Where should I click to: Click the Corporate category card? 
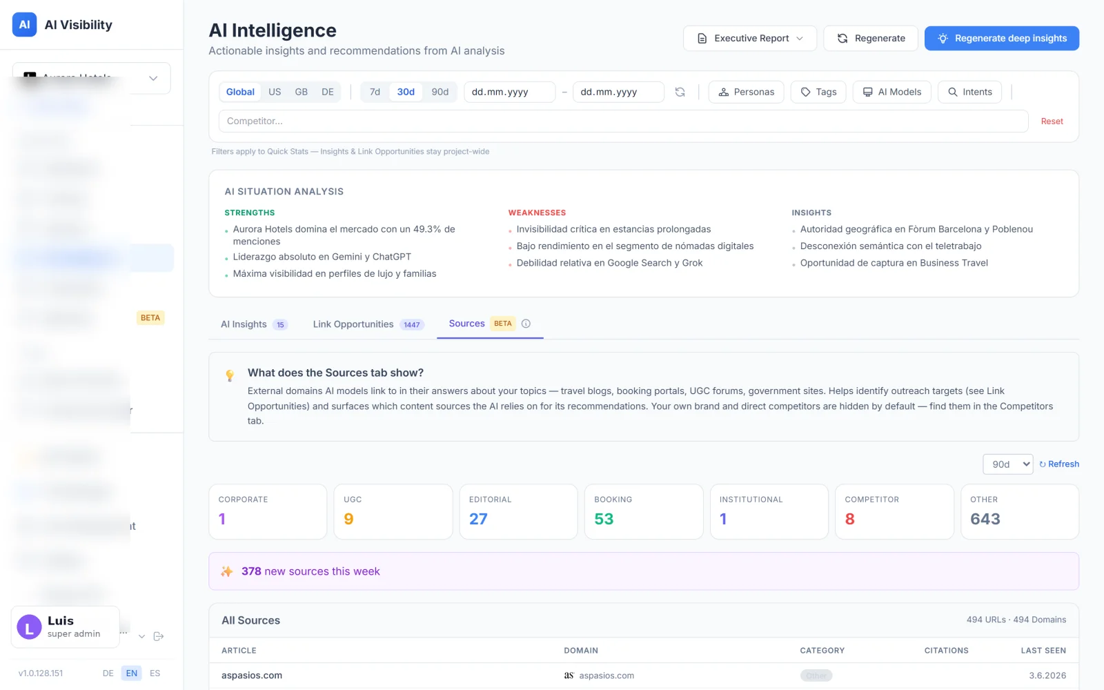[x=268, y=511]
